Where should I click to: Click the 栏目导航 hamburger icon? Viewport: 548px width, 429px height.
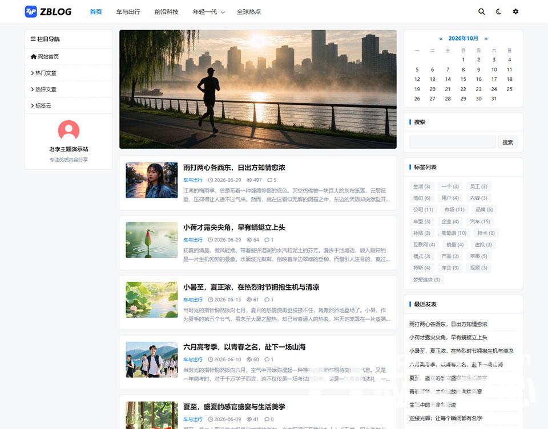point(33,39)
